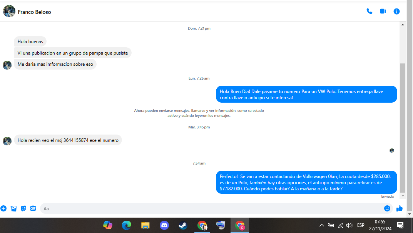Click the chat scrollbar up arrow
Viewport: 413px width, 233px height.
[x=403, y=25]
